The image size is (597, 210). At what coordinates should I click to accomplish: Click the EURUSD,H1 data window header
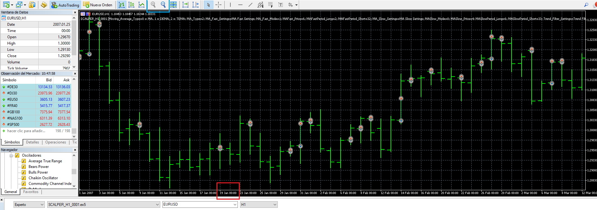pos(36,18)
